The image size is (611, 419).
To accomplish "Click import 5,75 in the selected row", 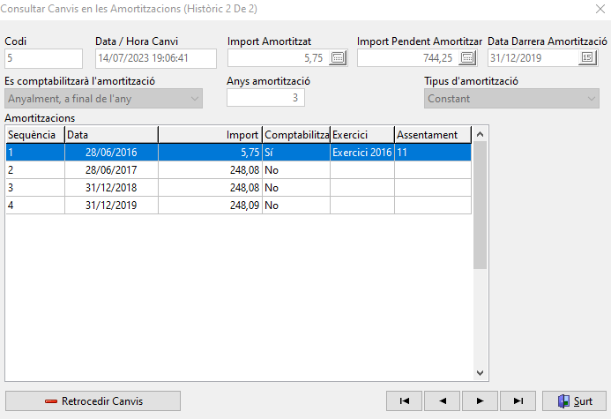I will (211, 153).
